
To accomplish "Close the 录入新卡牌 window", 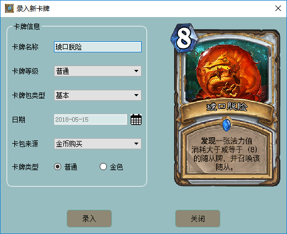I will tap(278, 8).
